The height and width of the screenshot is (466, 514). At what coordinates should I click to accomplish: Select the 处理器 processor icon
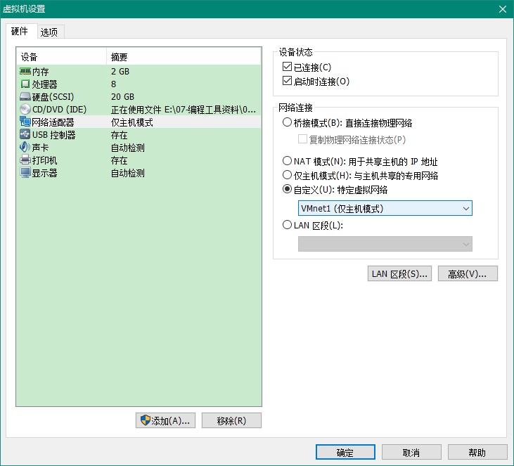tap(25, 84)
